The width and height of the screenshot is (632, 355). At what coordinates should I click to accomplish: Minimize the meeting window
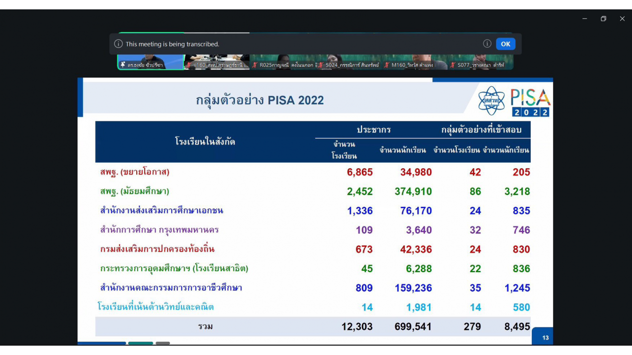point(585,19)
